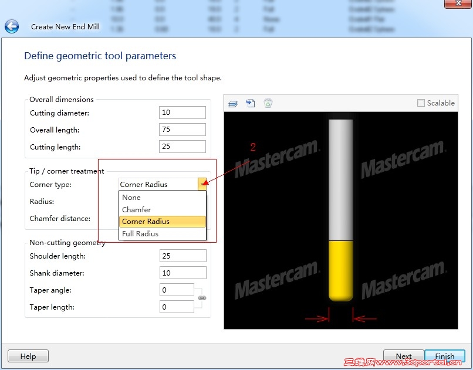This screenshot has width=473, height=370.
Task: Go back using the blue back arrow
Action: click(x=12, y=26)
